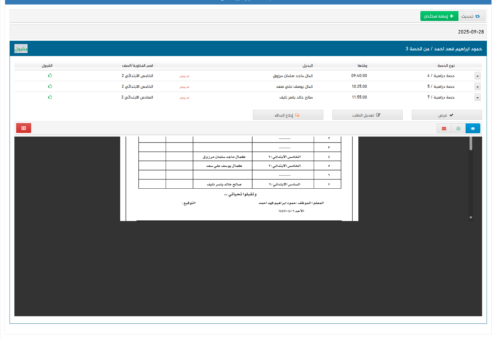Click thumbs-up for period 5 row

click(50, 86)
